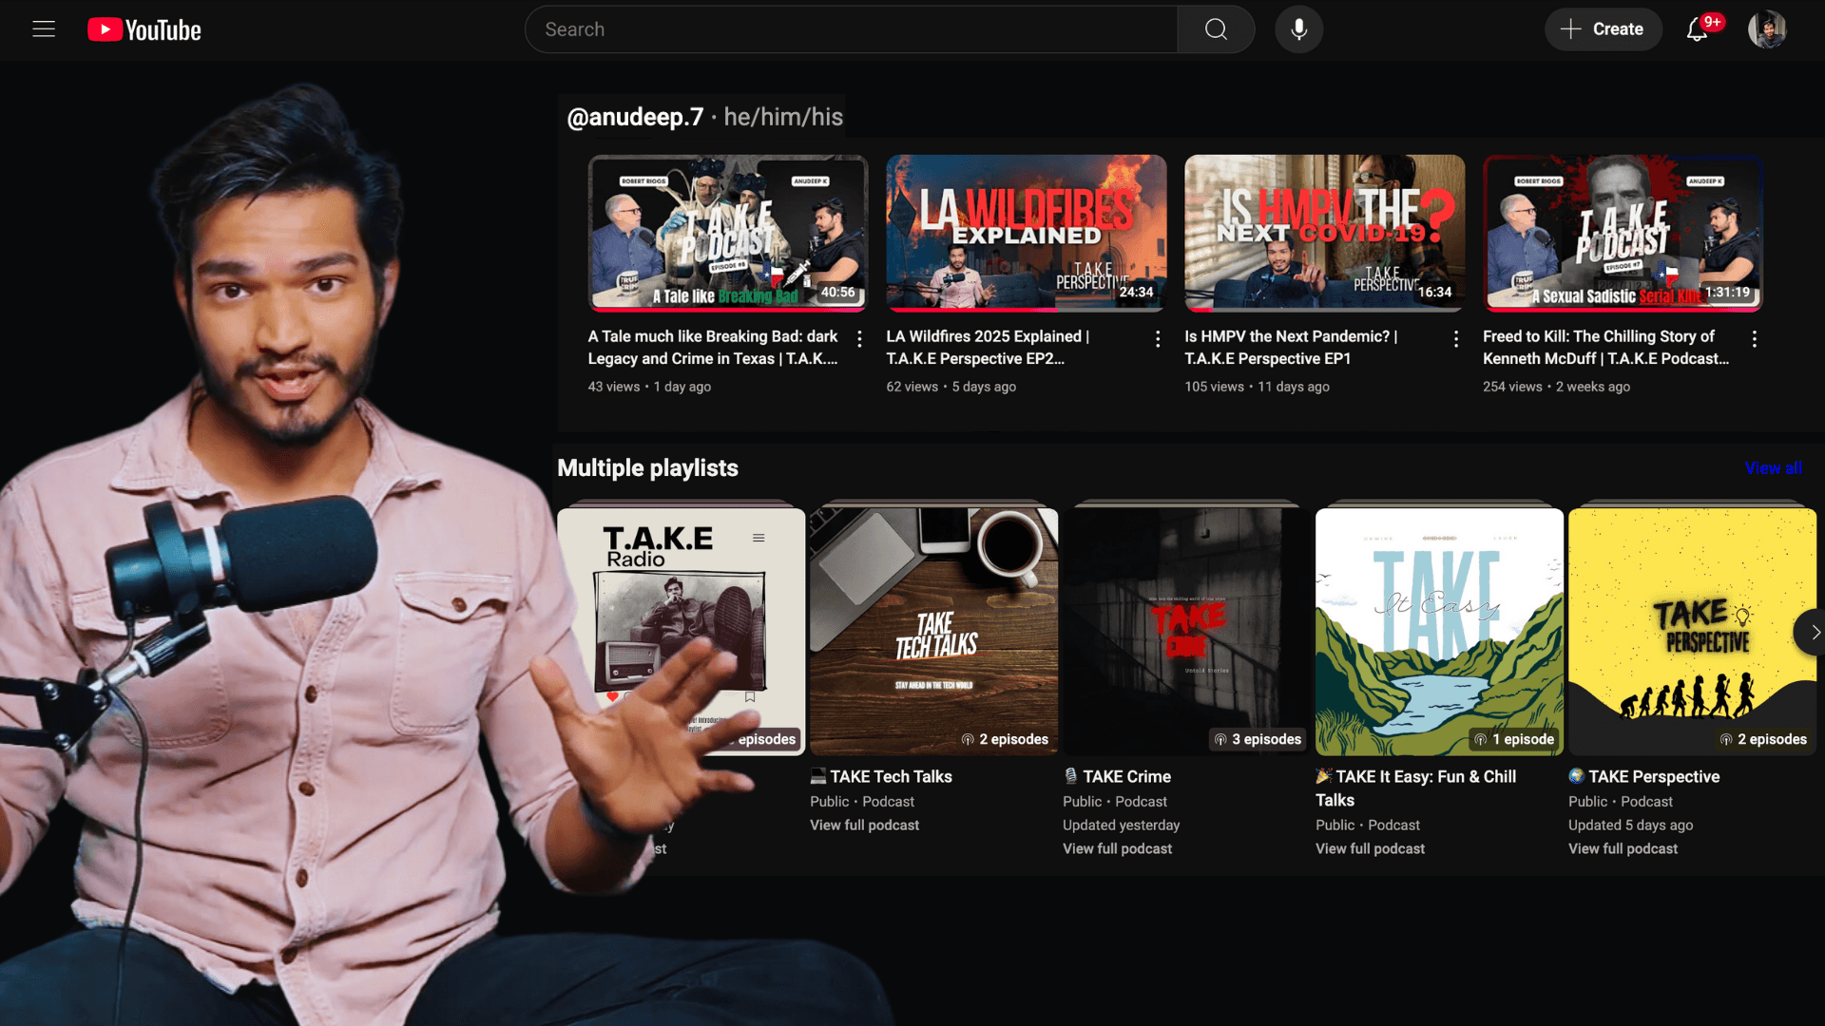This screenshot has height=1026, width=1825.
Task: Click progress bar on Freed to Kill thumbnail
Action: pyautogui.click(x=1623, y=310)
